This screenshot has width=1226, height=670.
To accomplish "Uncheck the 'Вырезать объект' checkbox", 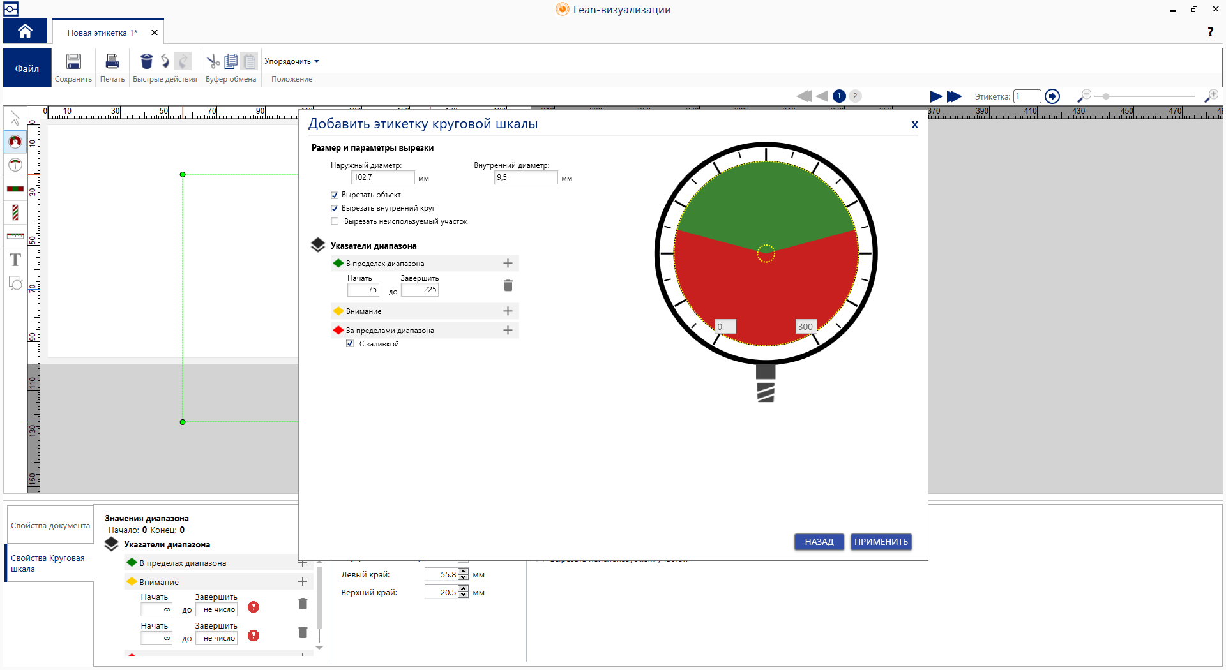I will tap(335, 195).
